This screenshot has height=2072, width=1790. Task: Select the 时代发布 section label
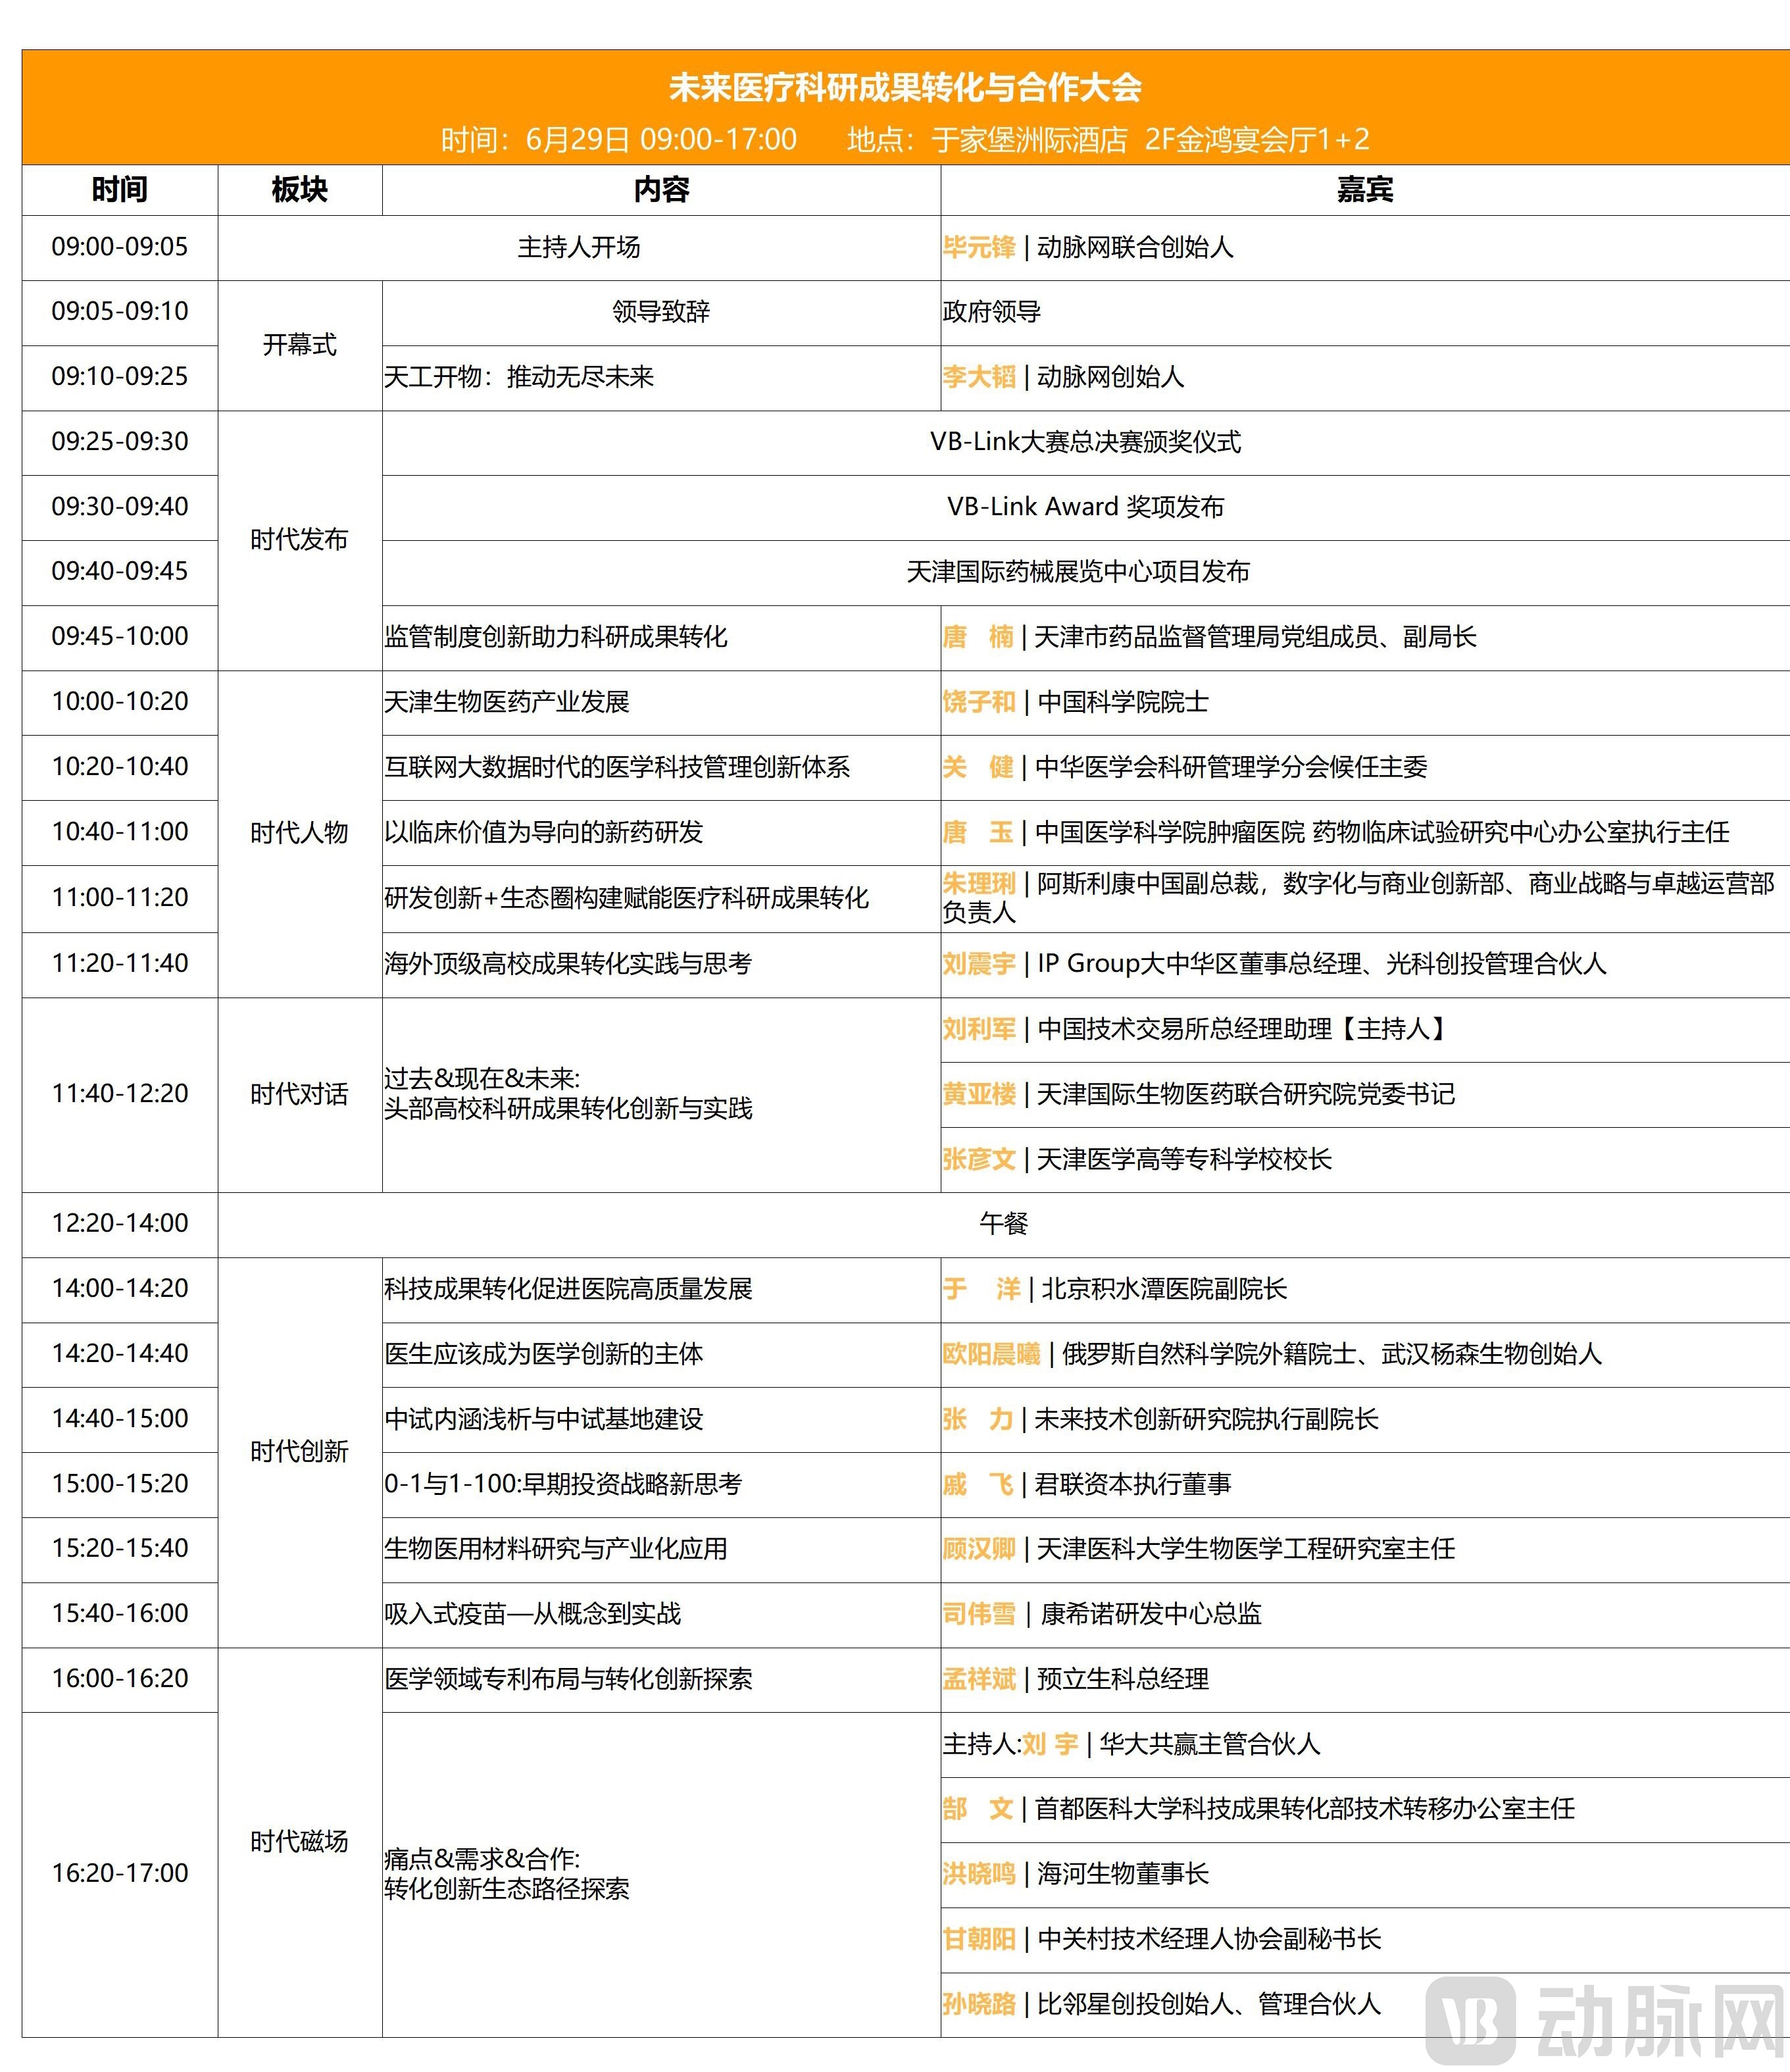point(300,540)
